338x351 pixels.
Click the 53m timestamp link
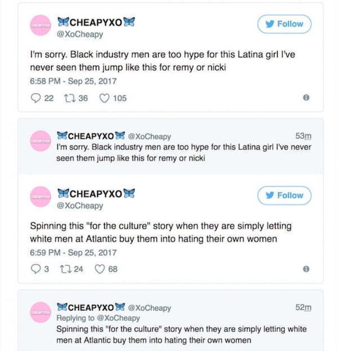point(303,136)
